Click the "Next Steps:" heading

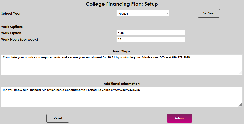(122, 51)
